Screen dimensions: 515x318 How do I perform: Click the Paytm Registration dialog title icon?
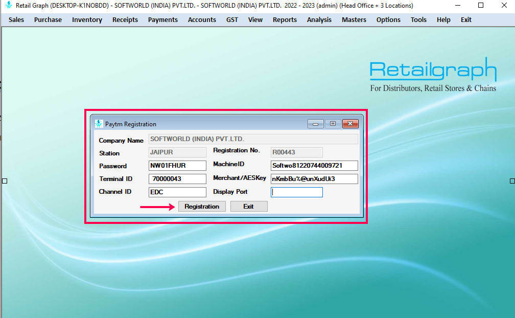[x=99, y=124]
